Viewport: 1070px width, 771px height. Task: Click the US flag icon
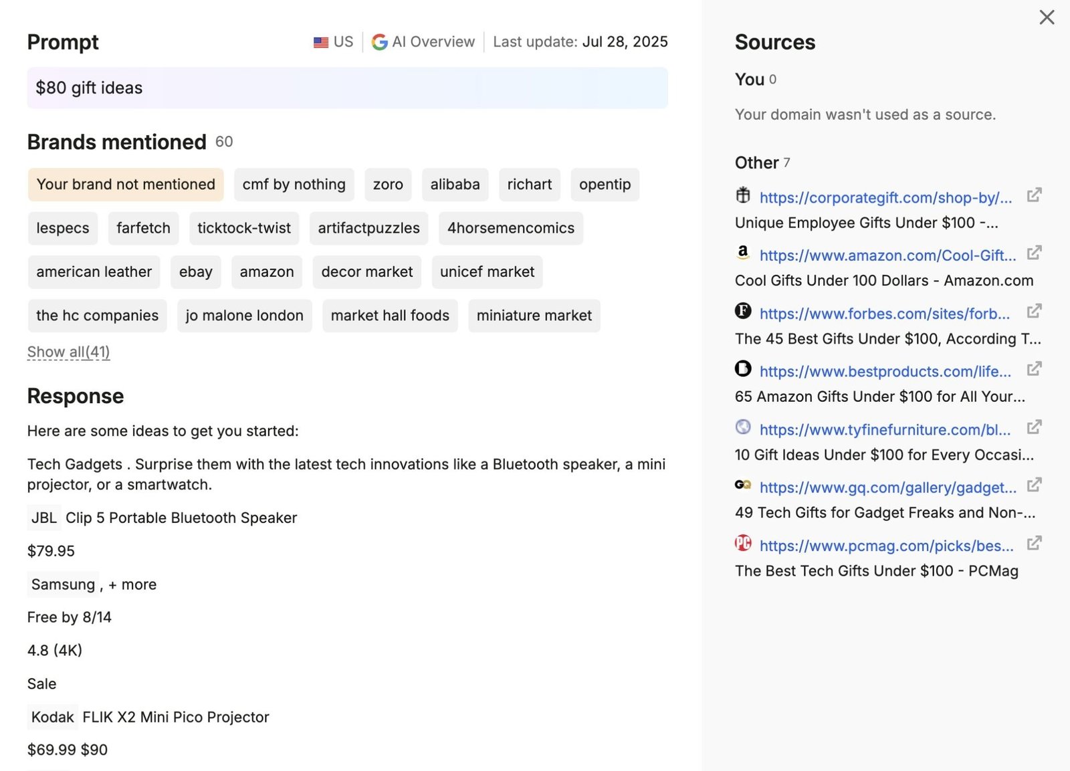click(321, 42)
